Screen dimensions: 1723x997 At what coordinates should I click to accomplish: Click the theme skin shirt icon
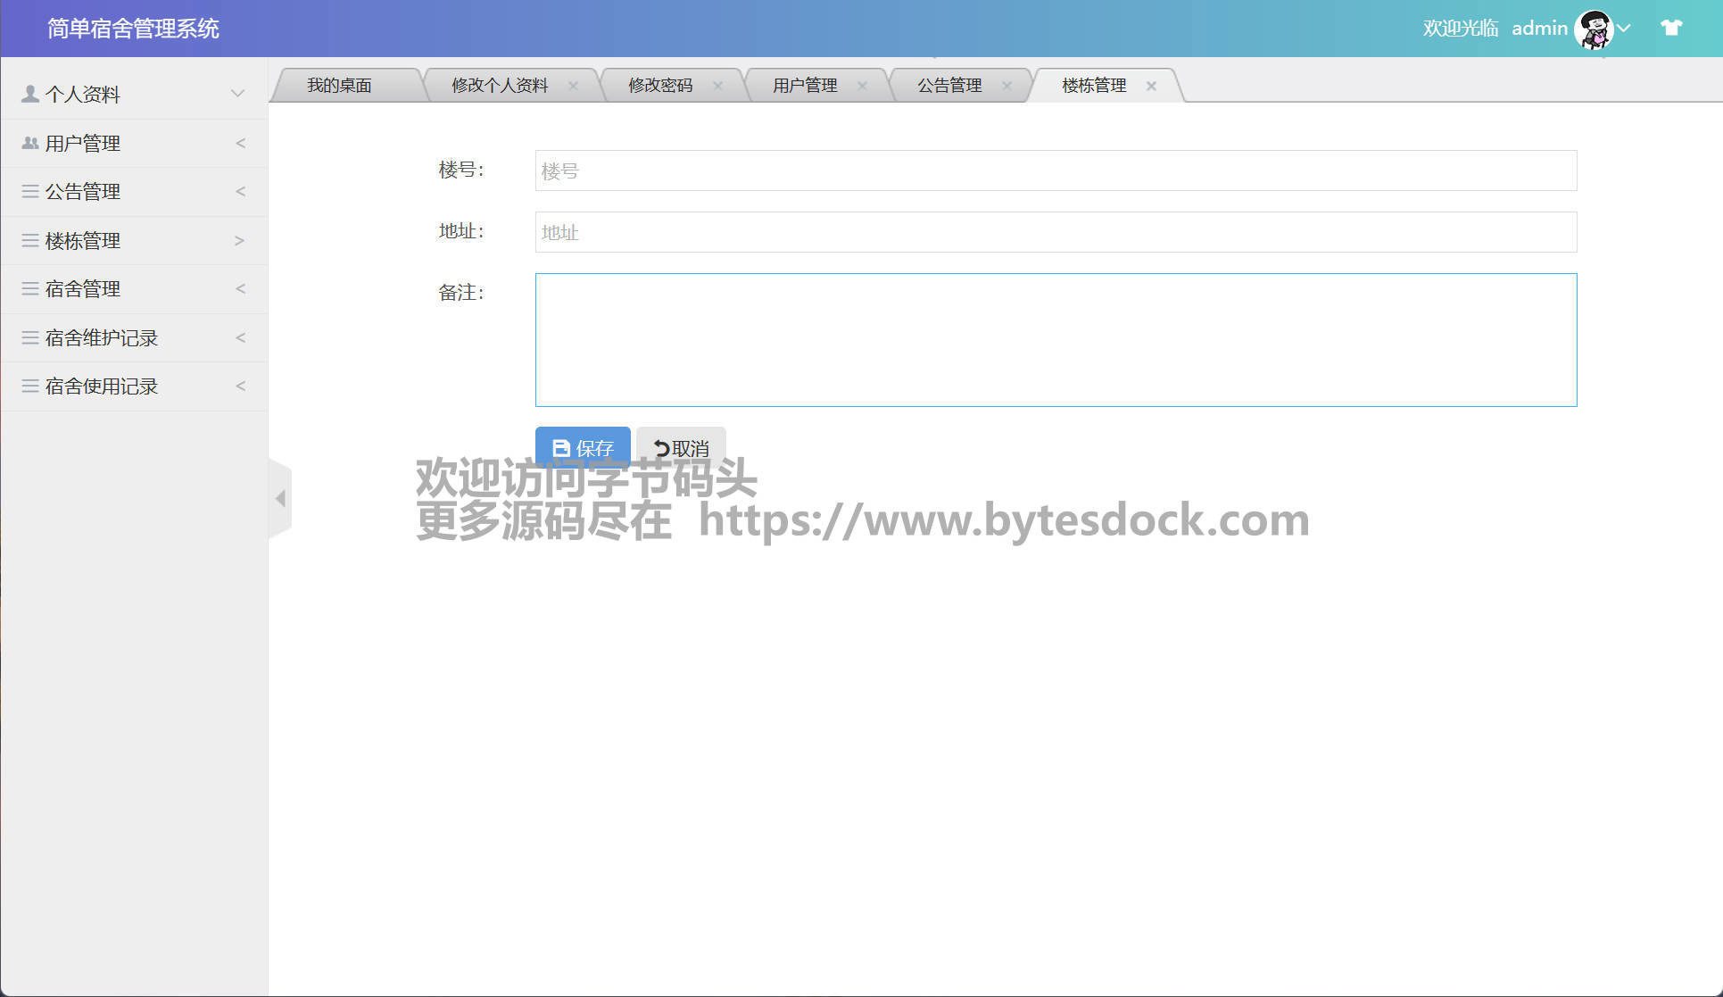(x=1670, y=28)
